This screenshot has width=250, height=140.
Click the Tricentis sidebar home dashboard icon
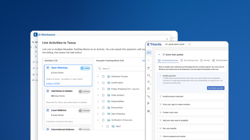pyautogui.click(x=148, y=52)
